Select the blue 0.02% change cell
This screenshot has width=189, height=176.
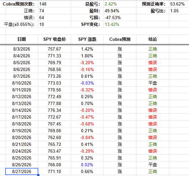click(87, 165)
